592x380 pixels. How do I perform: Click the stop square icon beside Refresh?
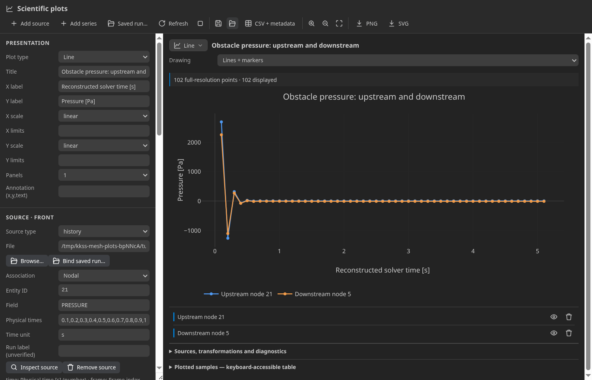200,24
